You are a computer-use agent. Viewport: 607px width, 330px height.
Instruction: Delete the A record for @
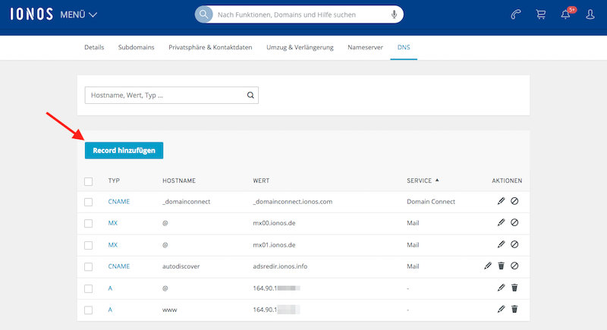514,288
